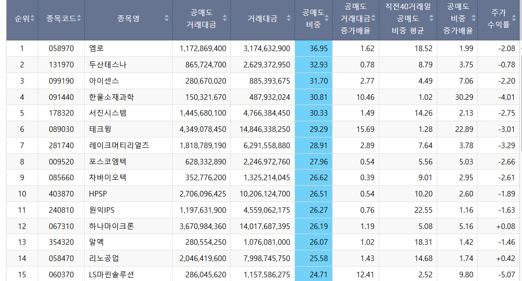Sort by 공매도 거래대금 sort arrows
522x281 pixels.
point(225,18)
